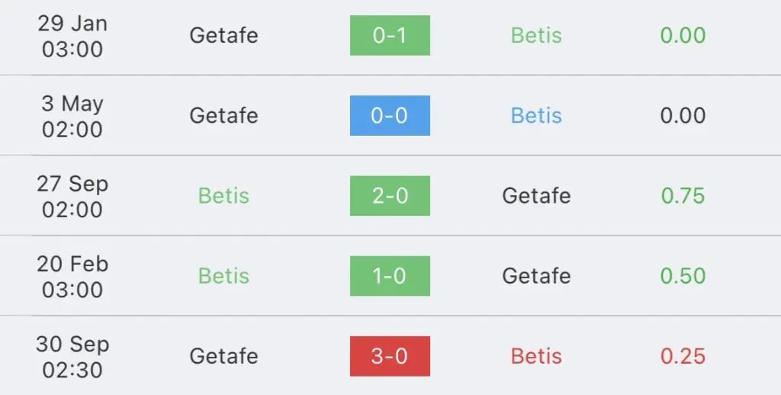
Task: Click the red 0.25 handicap value
Action: coord(683,356)
